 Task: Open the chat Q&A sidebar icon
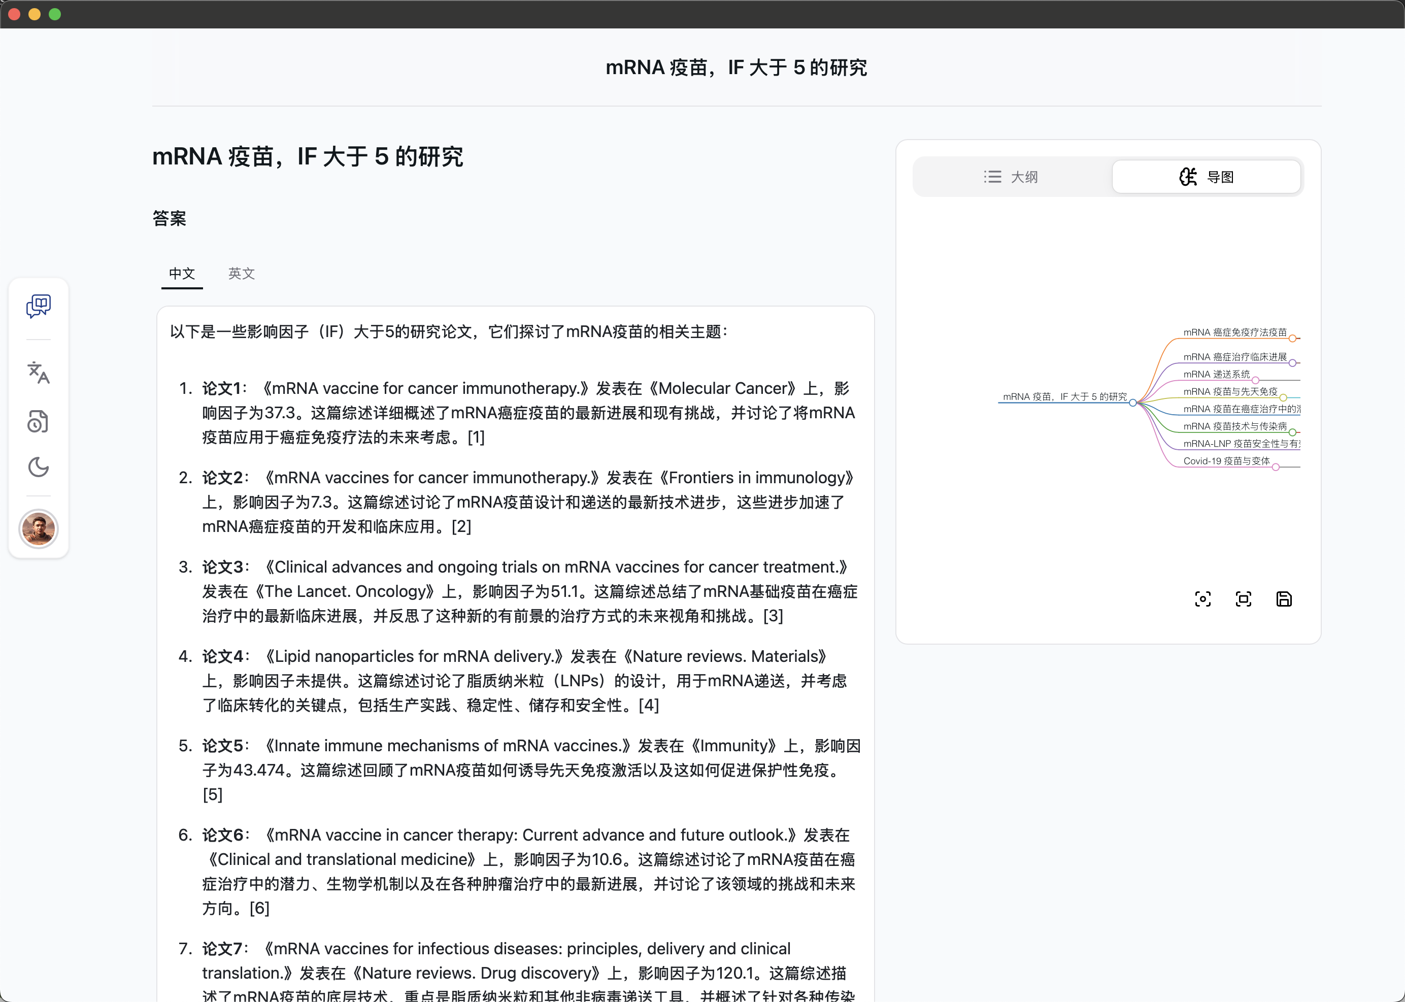(x=38, y=306)
